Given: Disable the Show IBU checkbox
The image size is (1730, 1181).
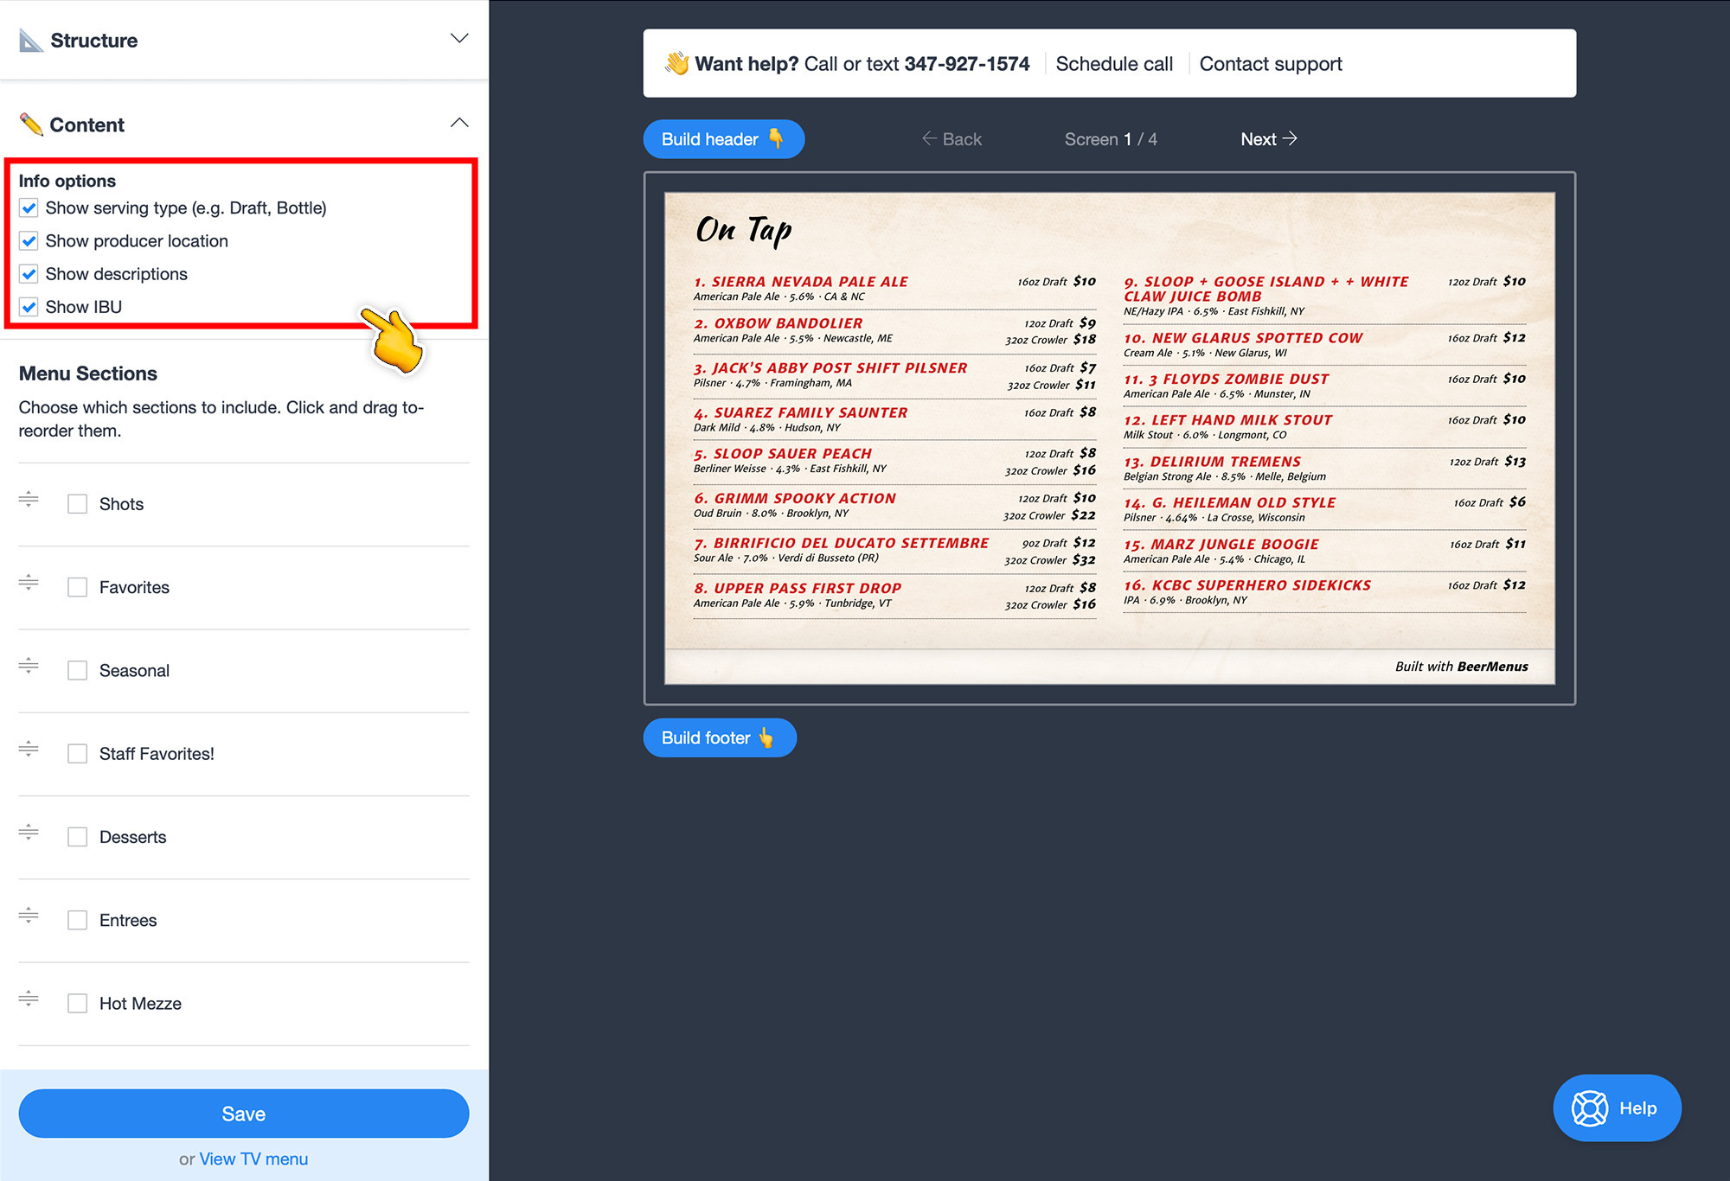Looking at the screenshot, I should (x=29, y=306).
